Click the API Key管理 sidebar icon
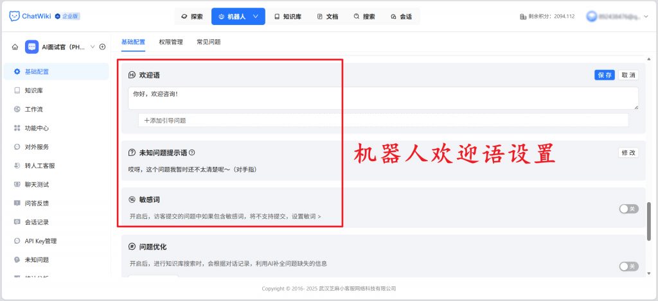Image resolution: width=658 pixels, height=301 pixels. (17, 241)
